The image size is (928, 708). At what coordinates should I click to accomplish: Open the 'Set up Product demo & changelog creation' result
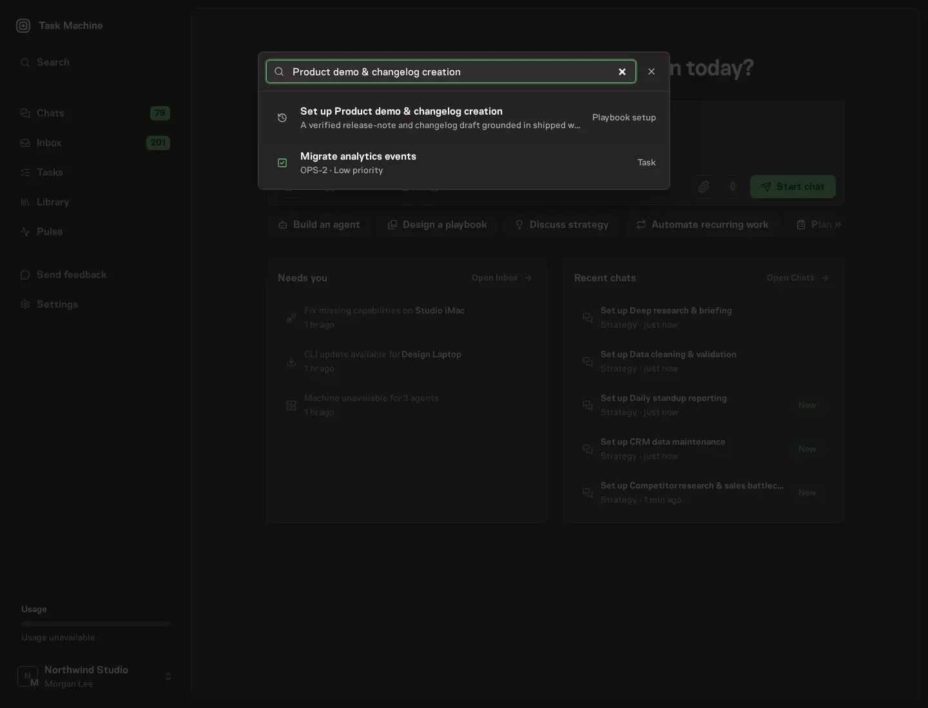click(x=464, y=118)
